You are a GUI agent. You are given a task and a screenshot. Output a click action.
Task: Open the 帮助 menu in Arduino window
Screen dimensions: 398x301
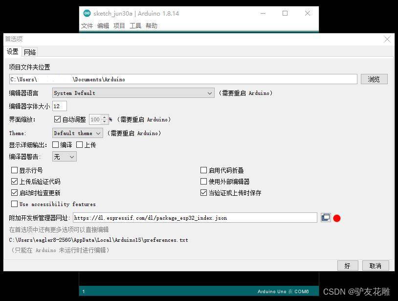[152, 25]
